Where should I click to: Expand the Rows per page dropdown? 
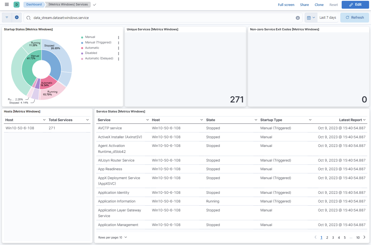[x=112, y=237]
